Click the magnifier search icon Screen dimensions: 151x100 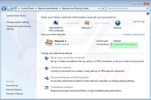click(x=147, y=9)
